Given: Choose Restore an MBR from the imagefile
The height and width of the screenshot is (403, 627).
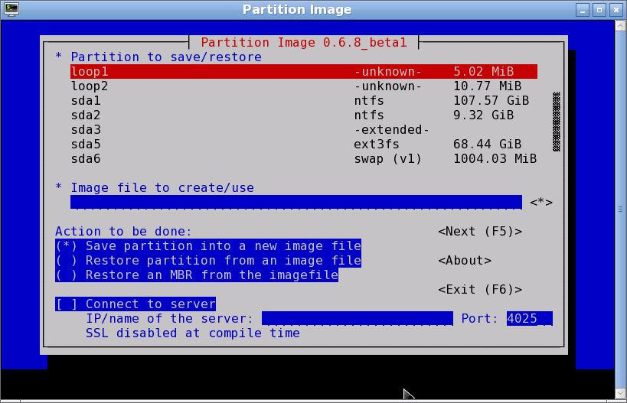Looking at the screenshot, I should 197,275.
